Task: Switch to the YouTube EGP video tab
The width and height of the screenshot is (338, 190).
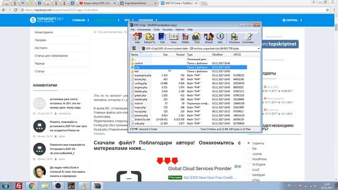Action: 97,3
